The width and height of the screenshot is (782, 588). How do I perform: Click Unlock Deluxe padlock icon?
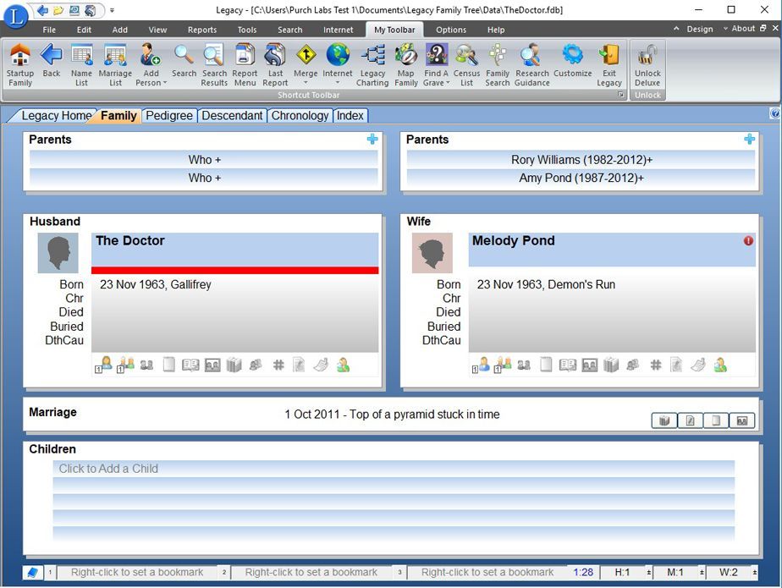click(x=647, y=65)
